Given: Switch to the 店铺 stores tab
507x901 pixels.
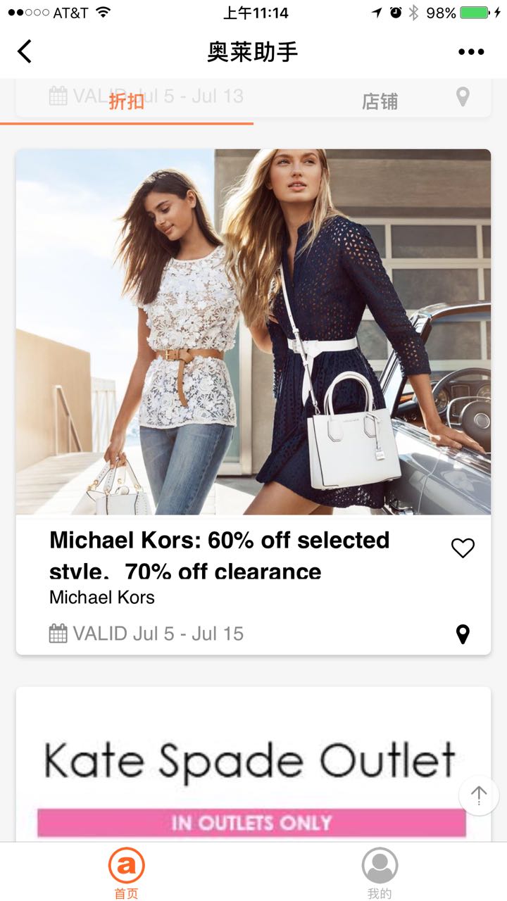Looking at the screenshot, I should point(380,101).
